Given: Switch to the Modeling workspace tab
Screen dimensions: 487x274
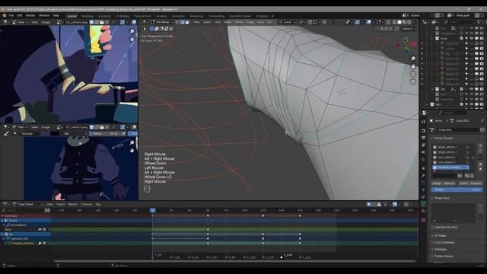Looking at the screenshot, I should (x=88, y=16).
